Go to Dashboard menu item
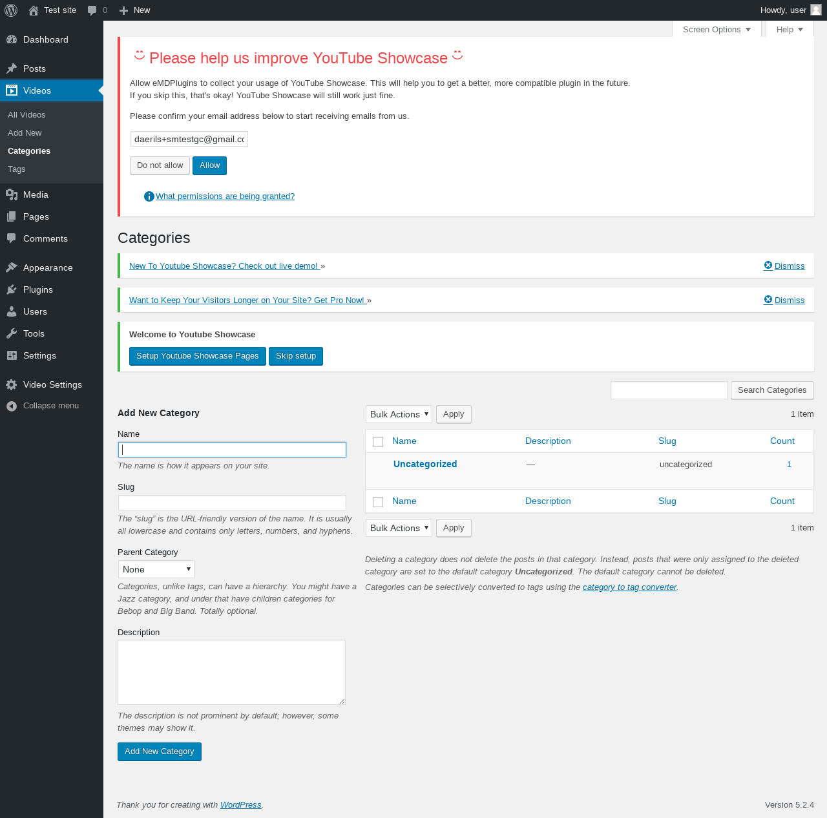The height and width of the screenshot is (818, 827). click(52, 39)
